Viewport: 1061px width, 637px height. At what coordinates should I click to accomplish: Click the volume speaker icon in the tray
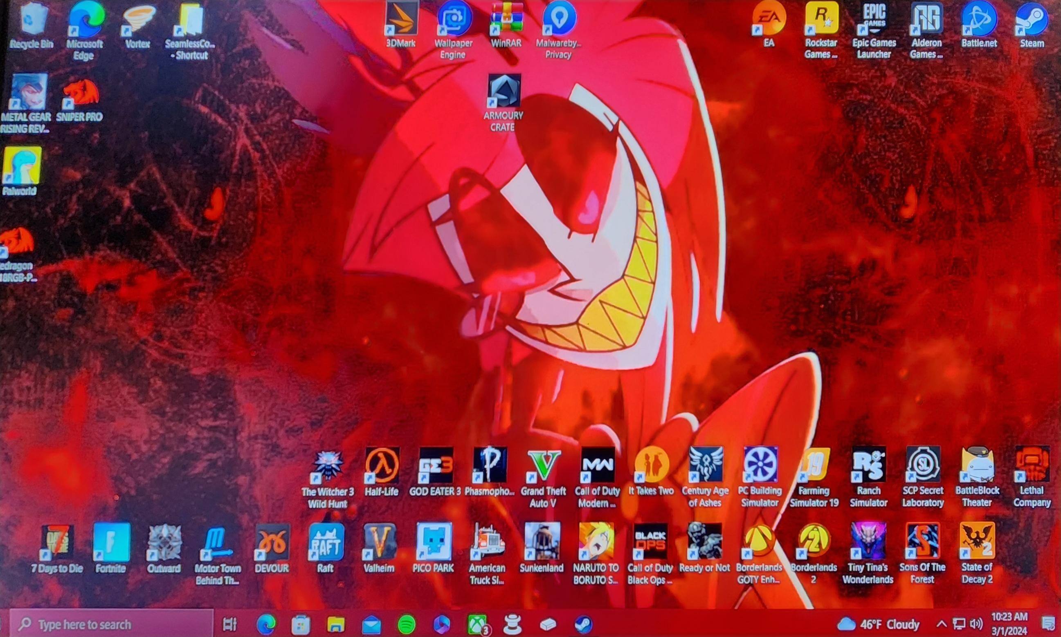(976, 624)
